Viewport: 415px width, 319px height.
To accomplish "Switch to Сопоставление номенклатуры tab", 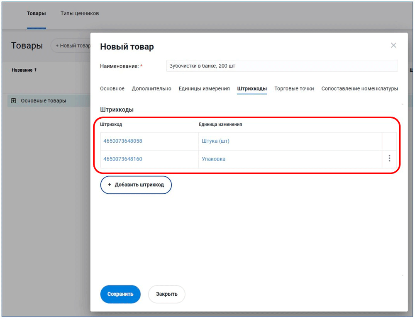I will 359,88.
